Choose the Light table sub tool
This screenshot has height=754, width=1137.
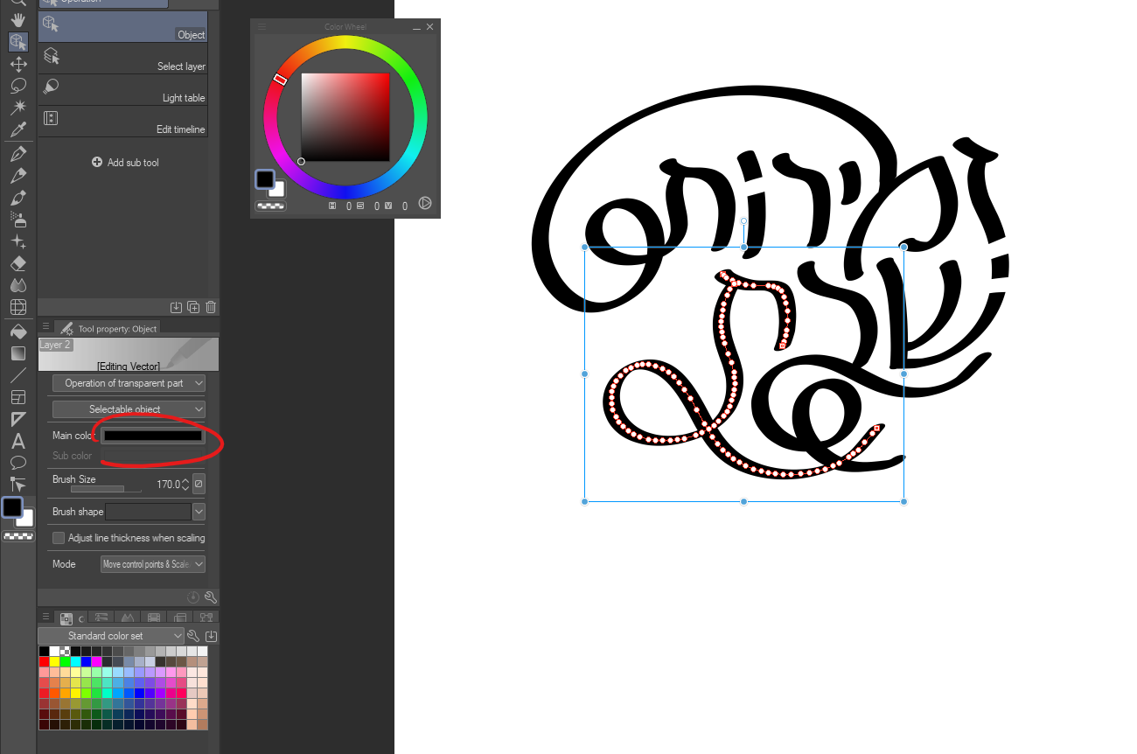tap(122, 90)
